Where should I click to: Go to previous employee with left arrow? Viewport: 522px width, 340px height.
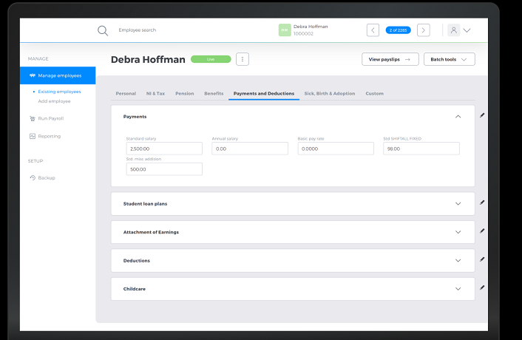click(x=373, y=30)
